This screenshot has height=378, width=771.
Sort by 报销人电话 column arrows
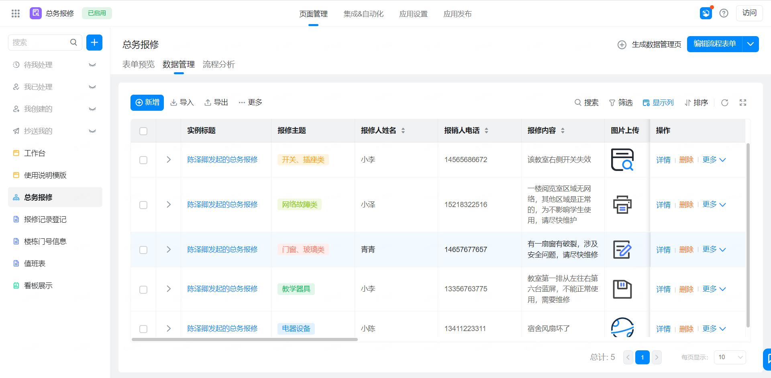(x=486, y=130)
